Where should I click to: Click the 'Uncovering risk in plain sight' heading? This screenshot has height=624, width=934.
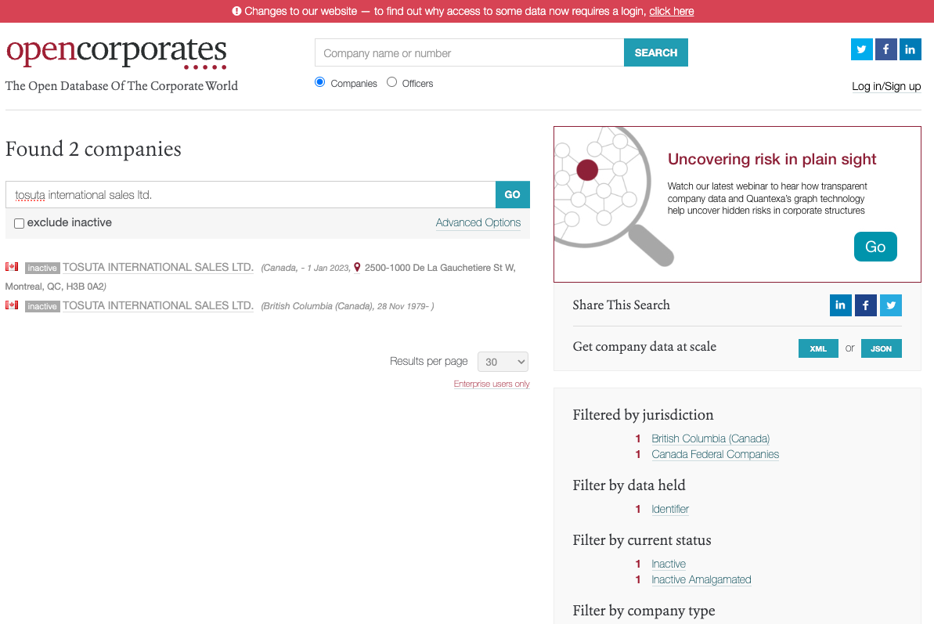point(771,159)
